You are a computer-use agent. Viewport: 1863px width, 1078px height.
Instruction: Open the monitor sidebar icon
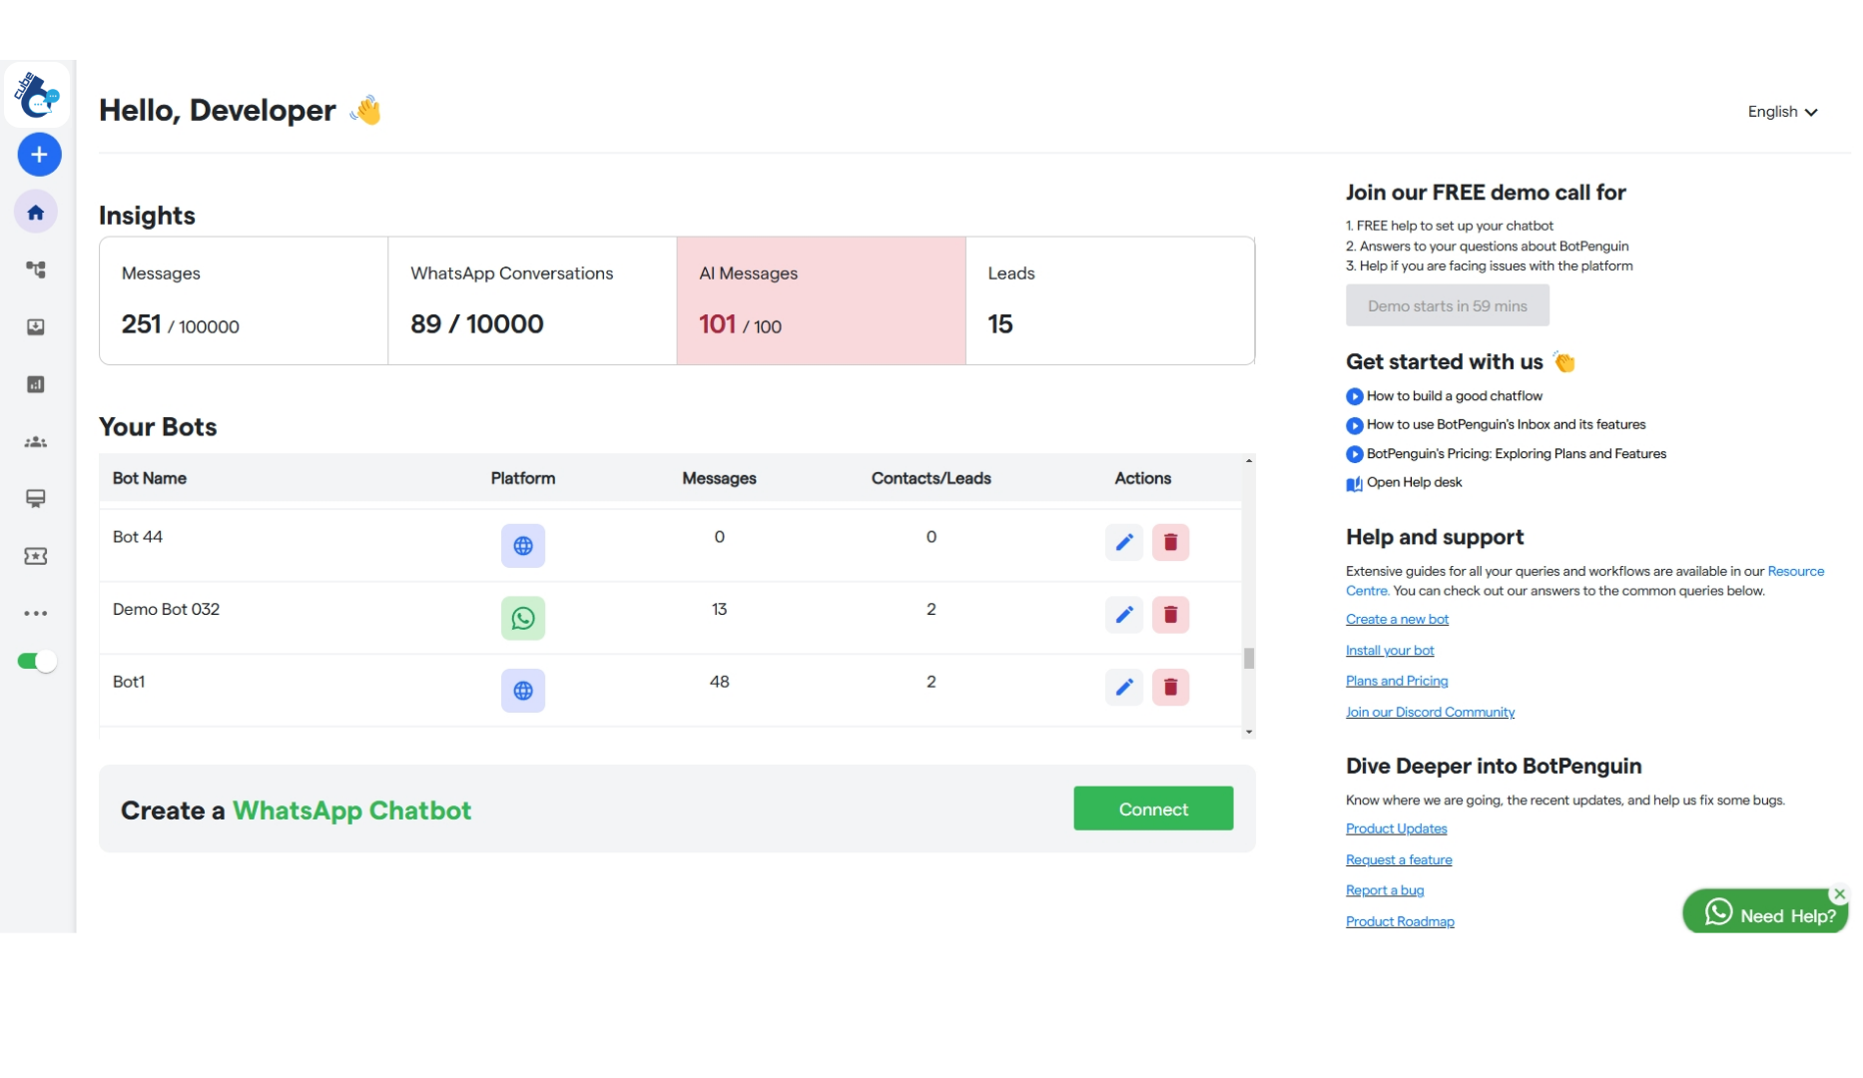pos(36,499)
